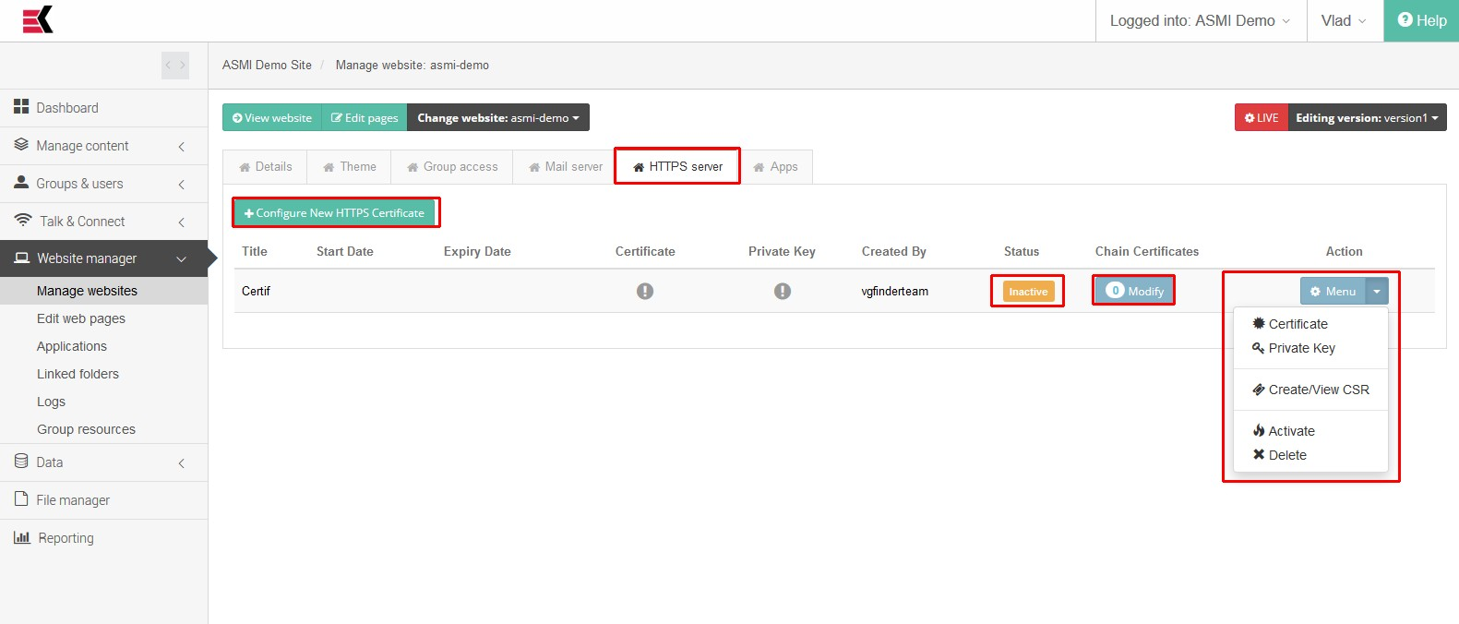Switch to the Details tab
This screenshot has width=1459, height=624.
pos(266,167)
